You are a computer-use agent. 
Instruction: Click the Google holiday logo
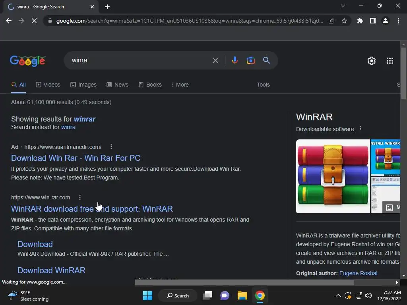point(28,61)
